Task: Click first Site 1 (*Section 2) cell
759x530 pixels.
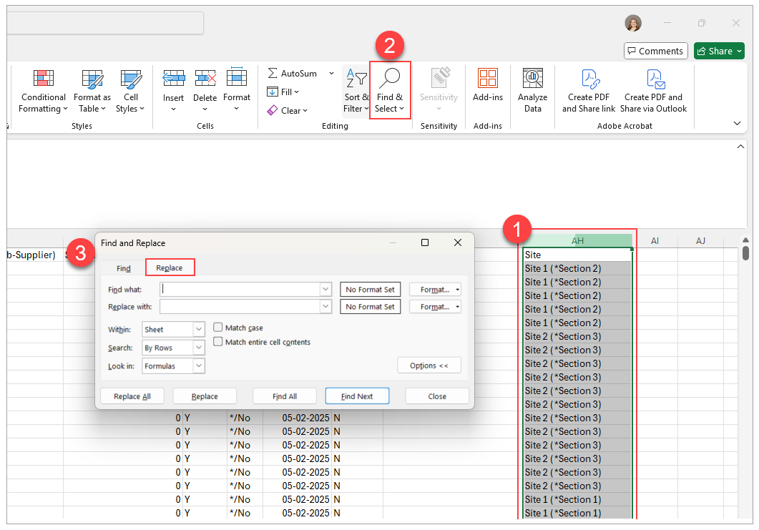Action: click(577, 269)
